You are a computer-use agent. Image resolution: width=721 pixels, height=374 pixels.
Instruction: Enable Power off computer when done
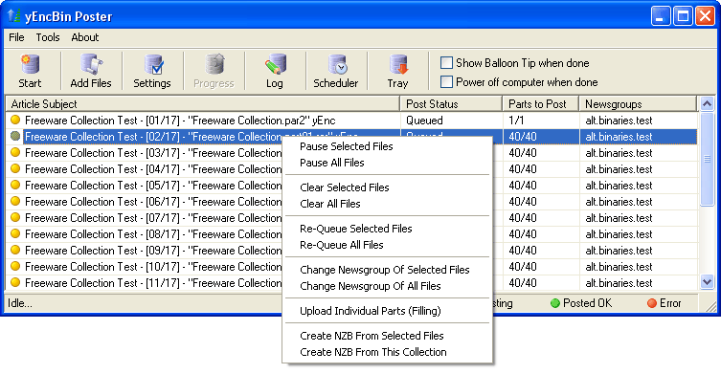pyautogui.click(x=446, y=82)
